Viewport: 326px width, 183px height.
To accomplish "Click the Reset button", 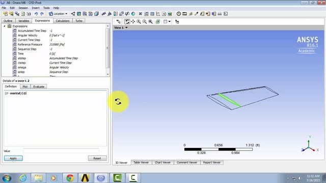I will pyautogui.click(x=97, y=158).
